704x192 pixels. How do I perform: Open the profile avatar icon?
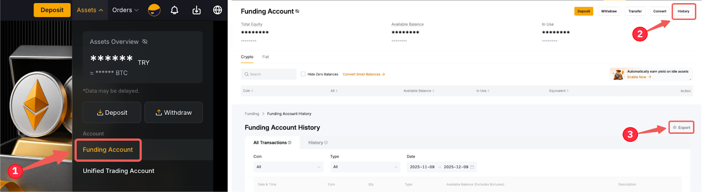[x=154, y=10]
